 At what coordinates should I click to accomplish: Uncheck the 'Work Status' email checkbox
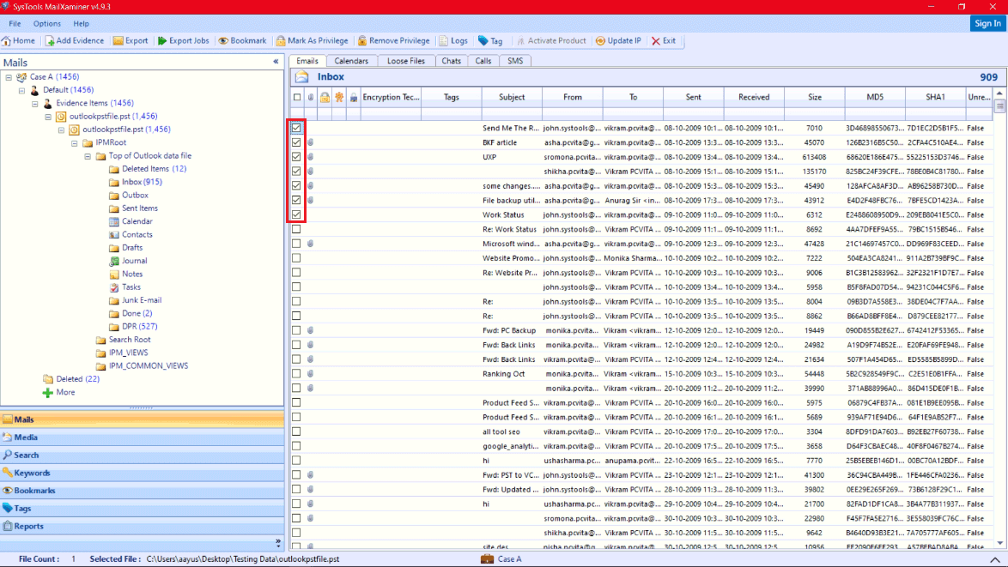click(296, 214)
